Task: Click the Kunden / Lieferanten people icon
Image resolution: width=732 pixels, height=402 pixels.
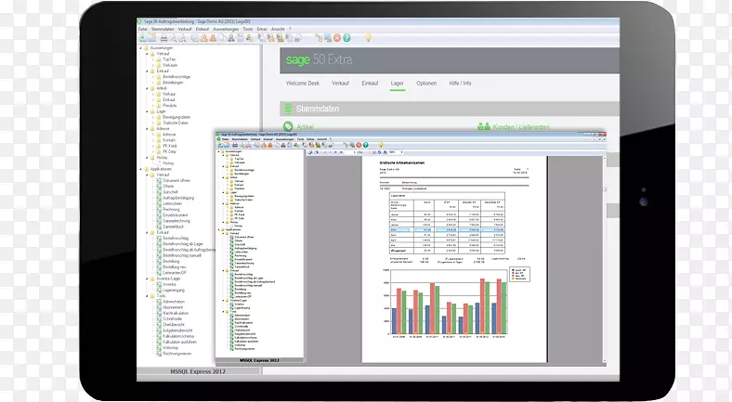Action: pos(483,126)
